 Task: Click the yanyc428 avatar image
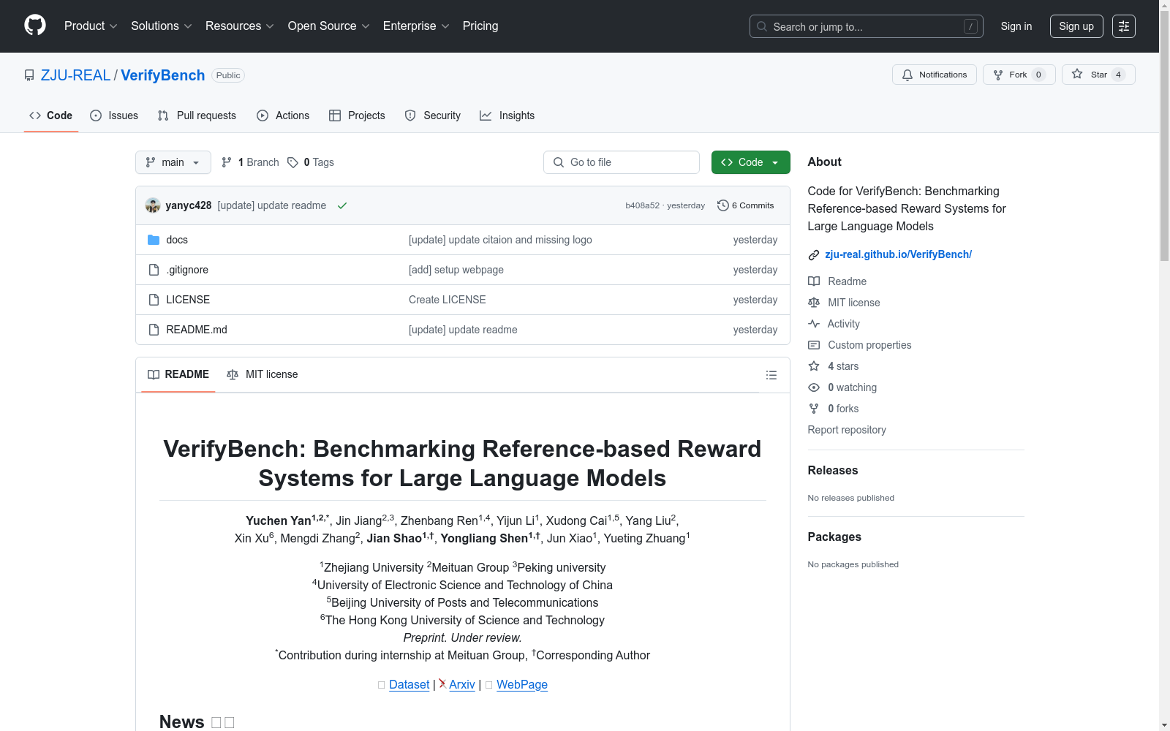[x=153, y=205]
